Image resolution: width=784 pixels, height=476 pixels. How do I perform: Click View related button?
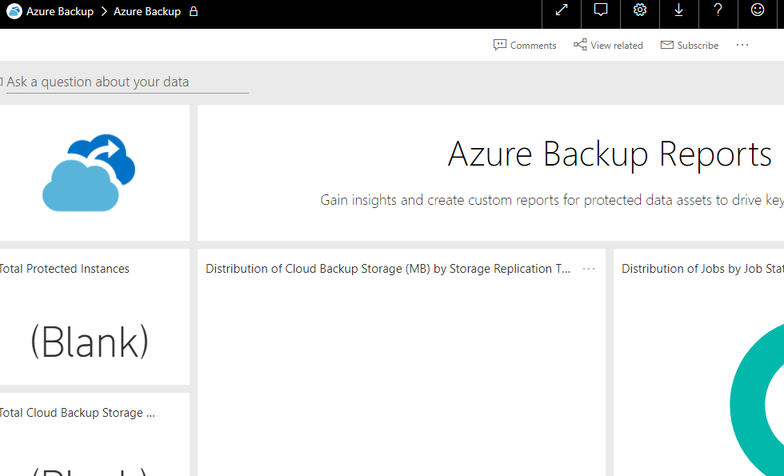608,46
